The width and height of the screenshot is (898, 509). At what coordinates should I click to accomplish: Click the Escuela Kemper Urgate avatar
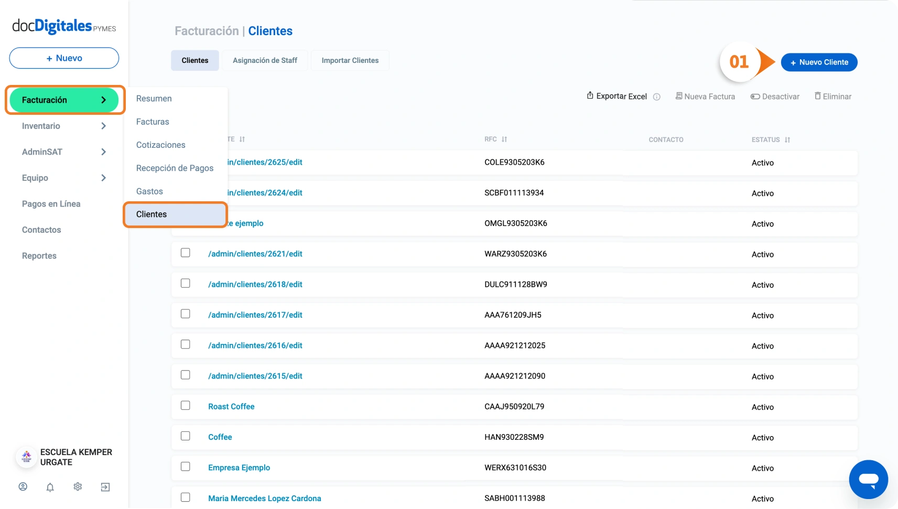pyautogui.click(x=26, y=457)
